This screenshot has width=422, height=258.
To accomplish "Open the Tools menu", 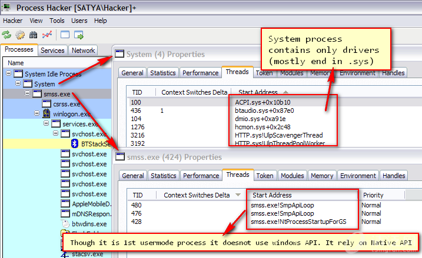I will (x=57, y=21).
